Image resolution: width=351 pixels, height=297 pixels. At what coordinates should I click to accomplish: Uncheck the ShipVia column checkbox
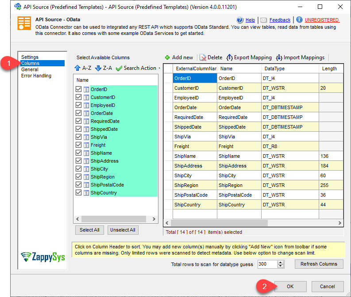79,137
